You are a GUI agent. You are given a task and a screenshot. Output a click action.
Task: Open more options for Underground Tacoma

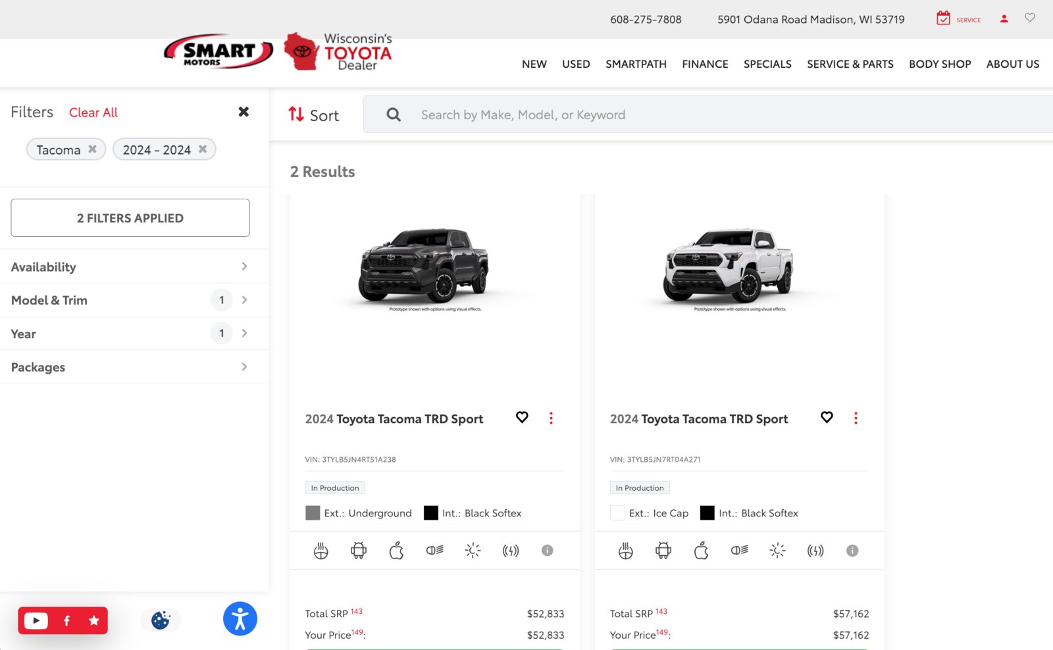tap(551, 418)
